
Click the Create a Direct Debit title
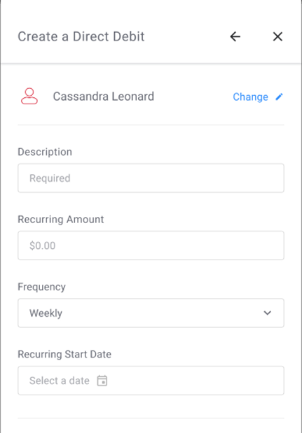(81, 36)
